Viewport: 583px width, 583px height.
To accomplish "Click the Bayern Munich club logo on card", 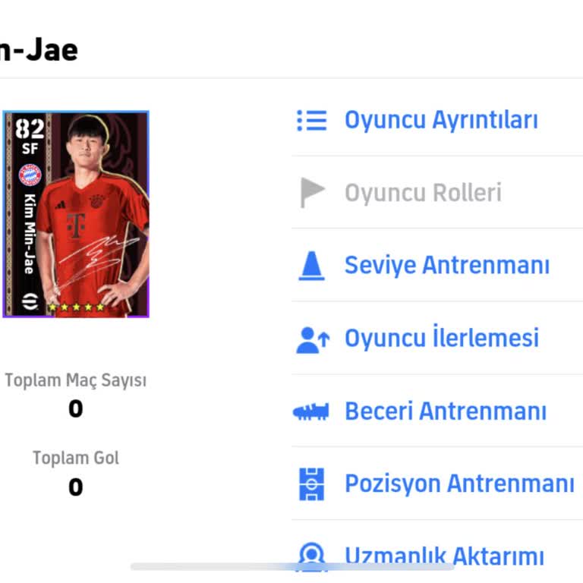I will (29, 175).
